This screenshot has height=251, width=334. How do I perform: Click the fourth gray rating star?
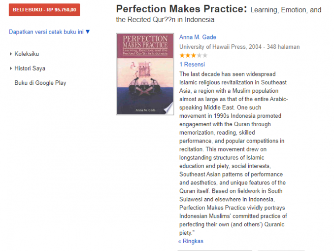point(199,56)
